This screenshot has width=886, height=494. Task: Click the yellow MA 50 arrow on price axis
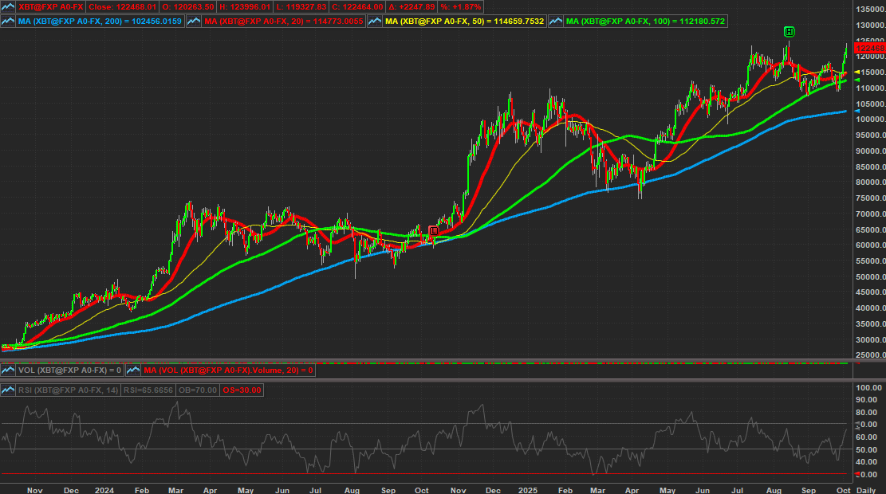click(x=856, y=73)
